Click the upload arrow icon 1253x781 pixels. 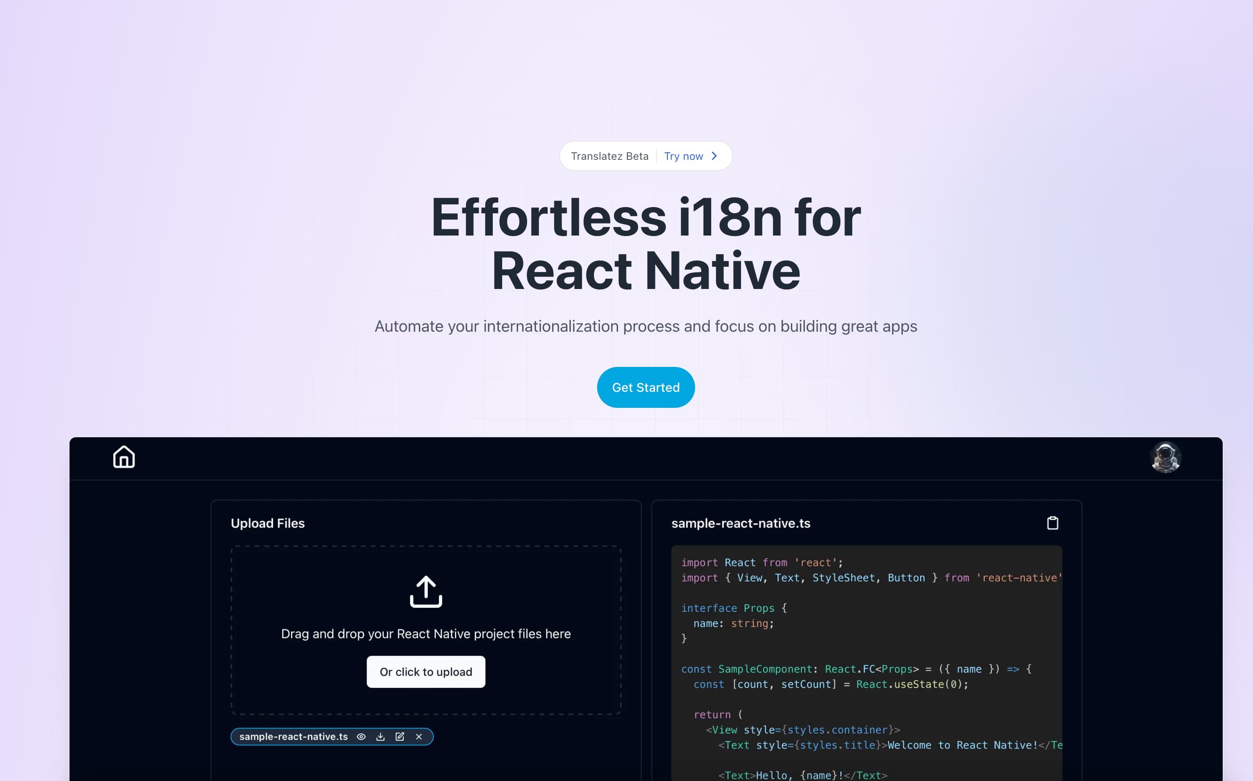click(426, 591)
